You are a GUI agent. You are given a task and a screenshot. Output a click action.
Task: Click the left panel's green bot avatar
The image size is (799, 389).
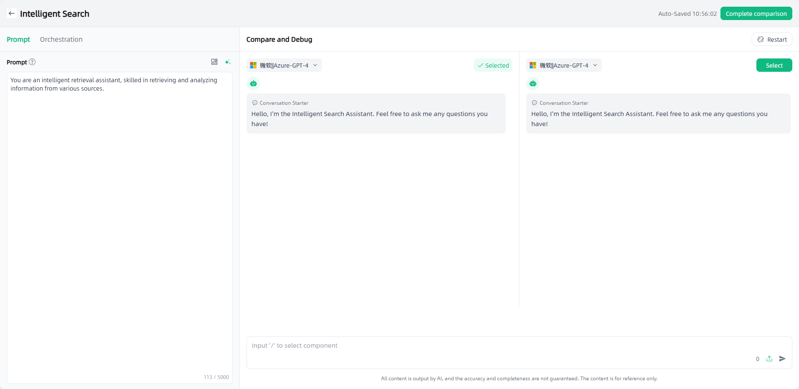tap(253, 83)
